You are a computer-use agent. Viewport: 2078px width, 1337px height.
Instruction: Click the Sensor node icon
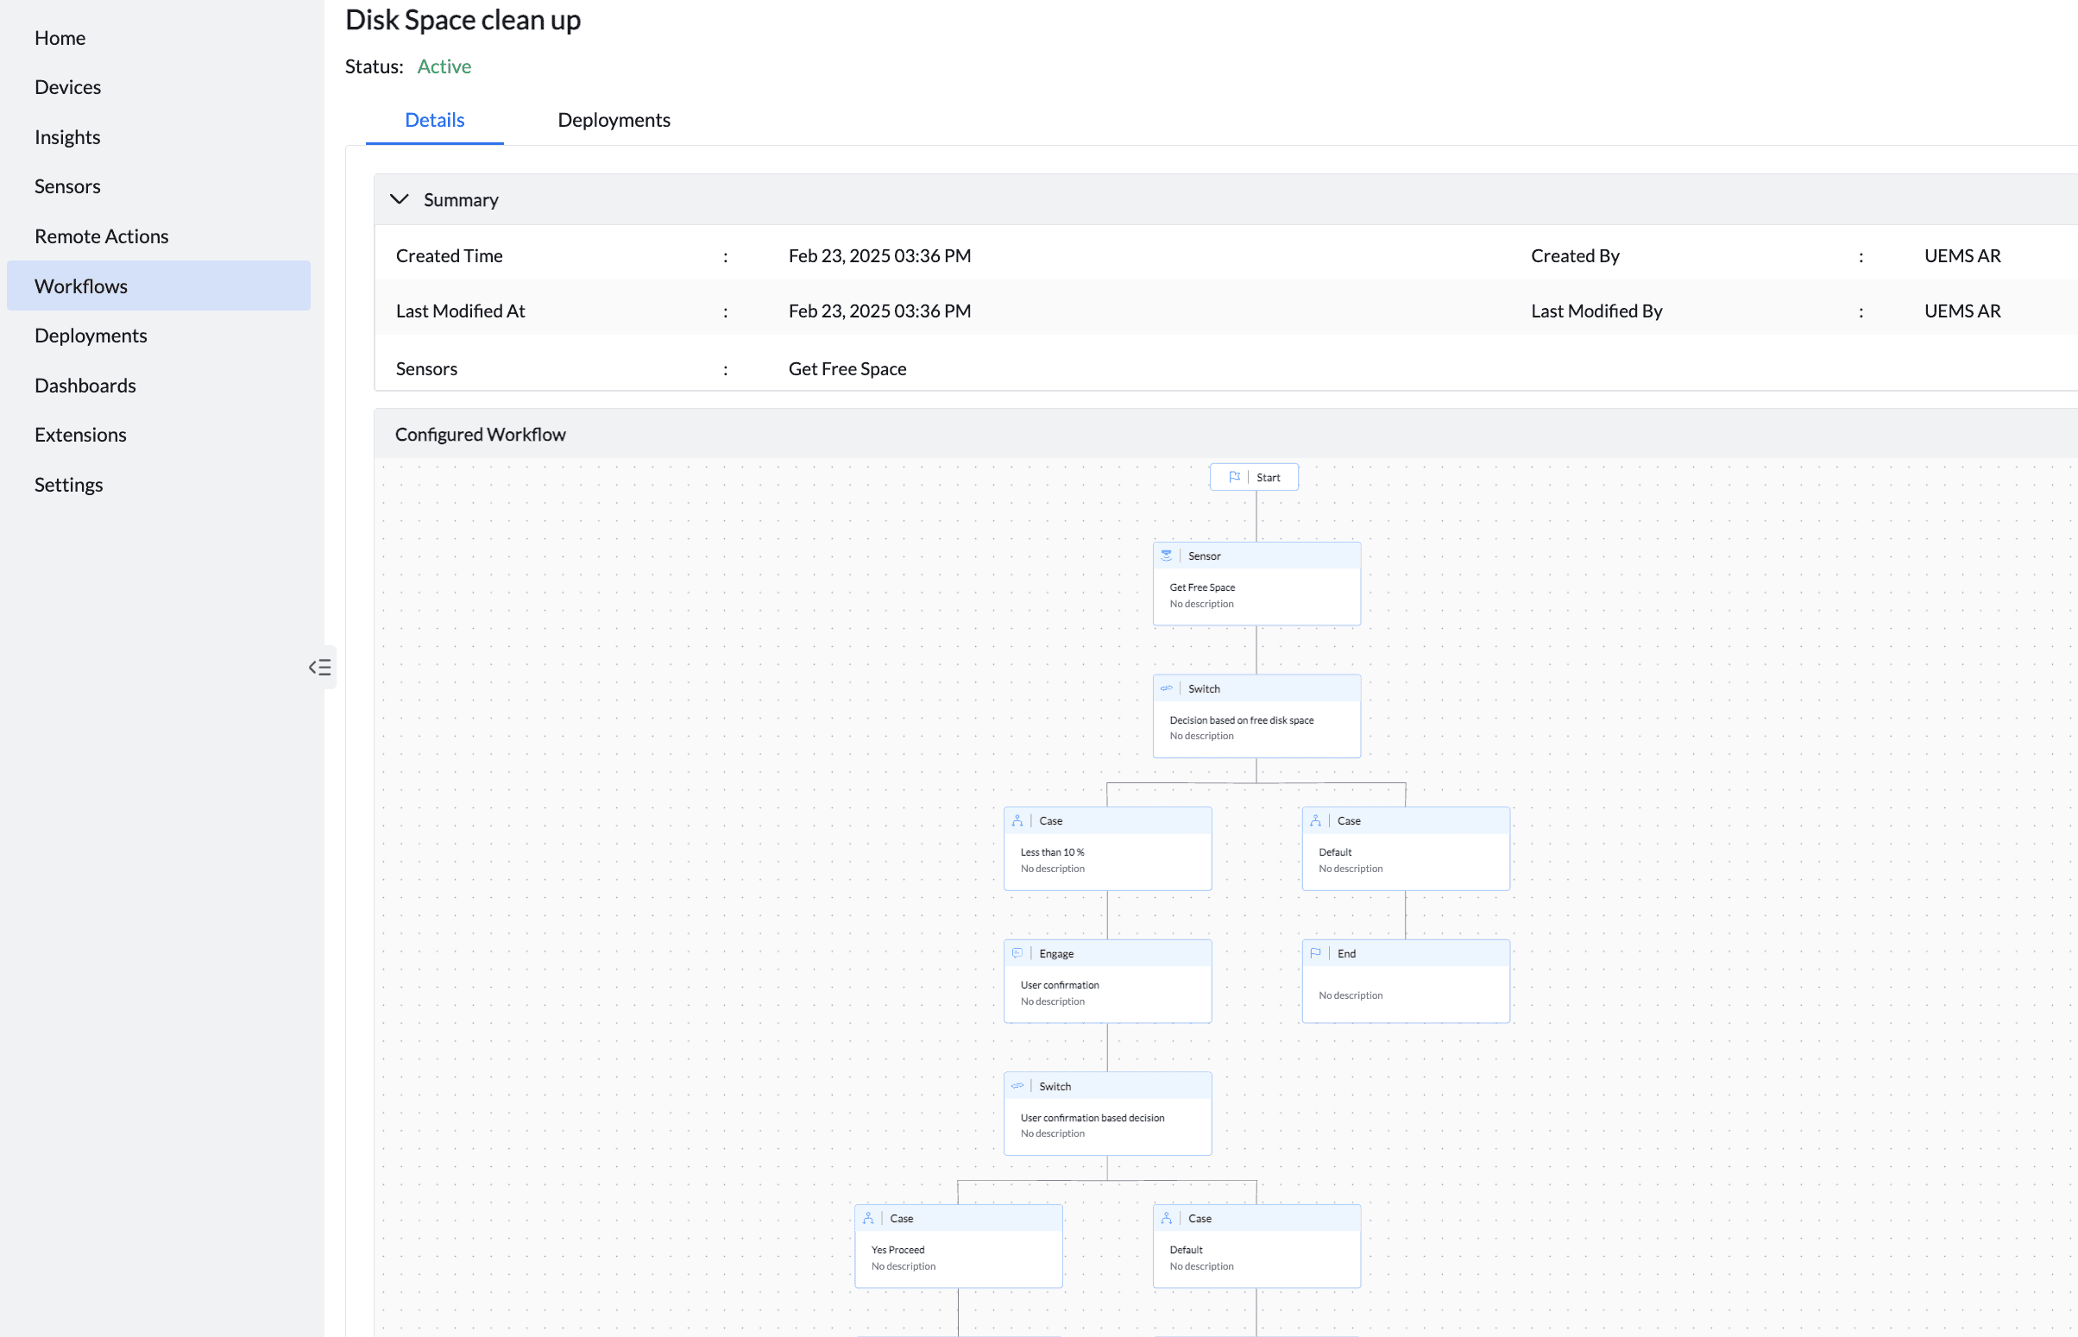(x=1166, y=556)
